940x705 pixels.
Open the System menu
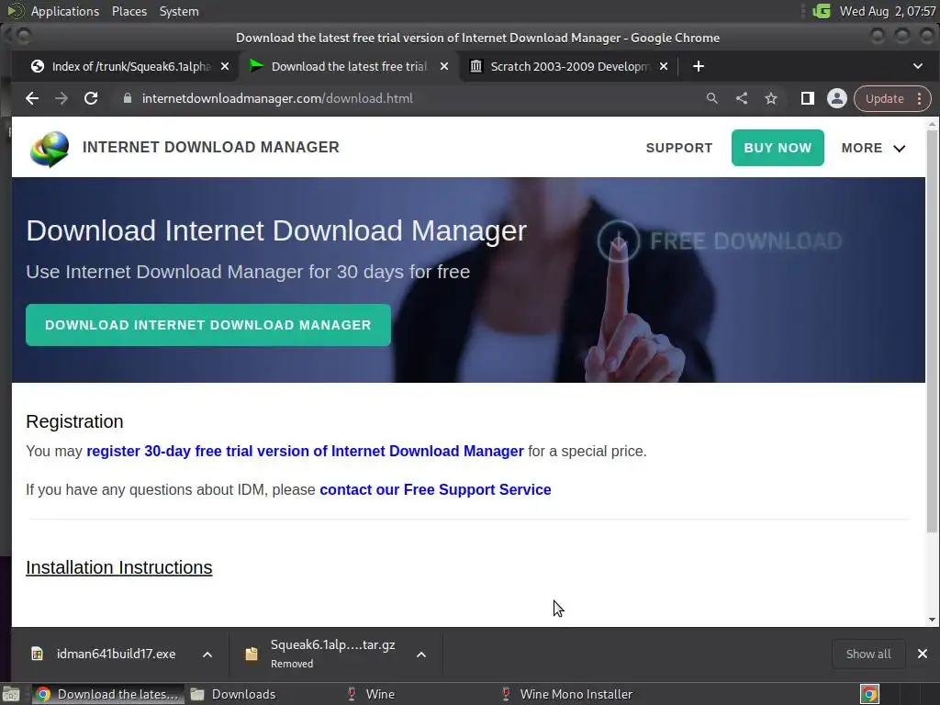pyautogui.click(x=179, y=11)
